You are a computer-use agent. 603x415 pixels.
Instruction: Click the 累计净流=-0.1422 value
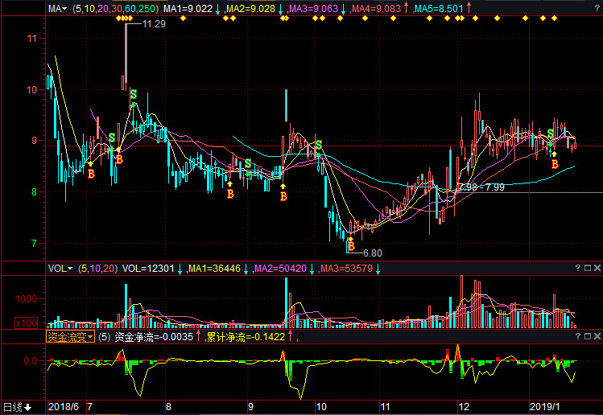[246, 337]
